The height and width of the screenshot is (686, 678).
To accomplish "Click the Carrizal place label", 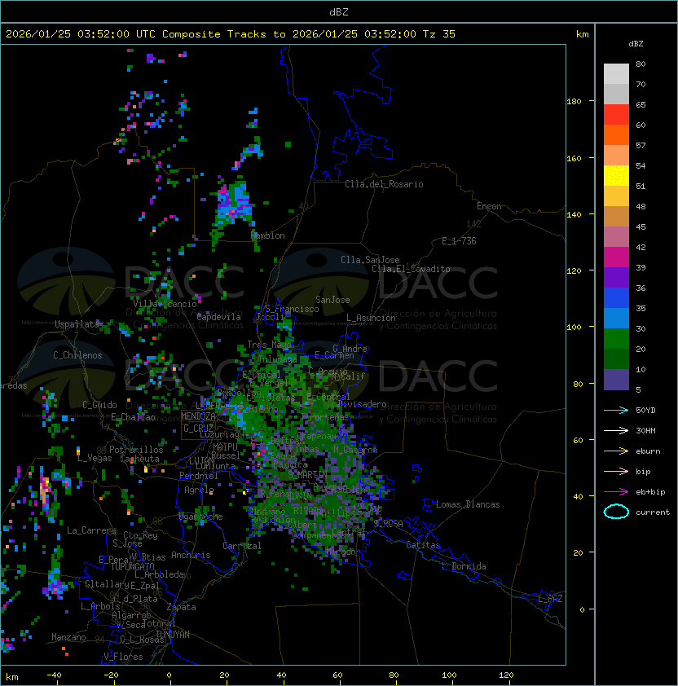I will [x=242, y=546].
